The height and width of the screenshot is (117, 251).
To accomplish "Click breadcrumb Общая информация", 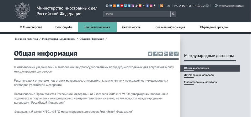I will (x=92, y=39).
